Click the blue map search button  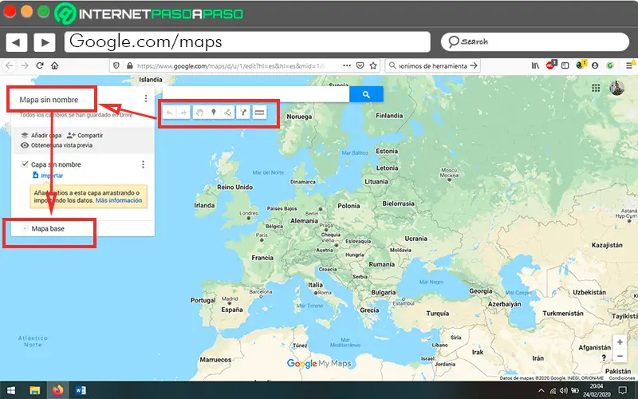(366, 94)
